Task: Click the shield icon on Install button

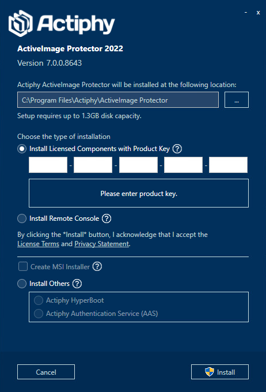Action: (x=210, y=372)
